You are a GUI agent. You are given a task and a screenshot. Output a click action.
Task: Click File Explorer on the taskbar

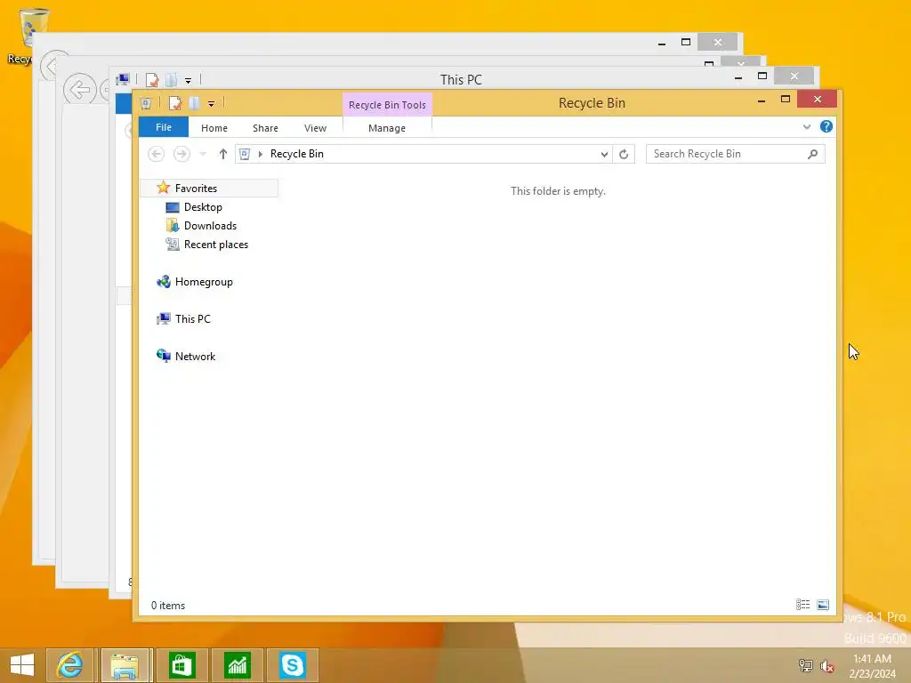[125, 665]
